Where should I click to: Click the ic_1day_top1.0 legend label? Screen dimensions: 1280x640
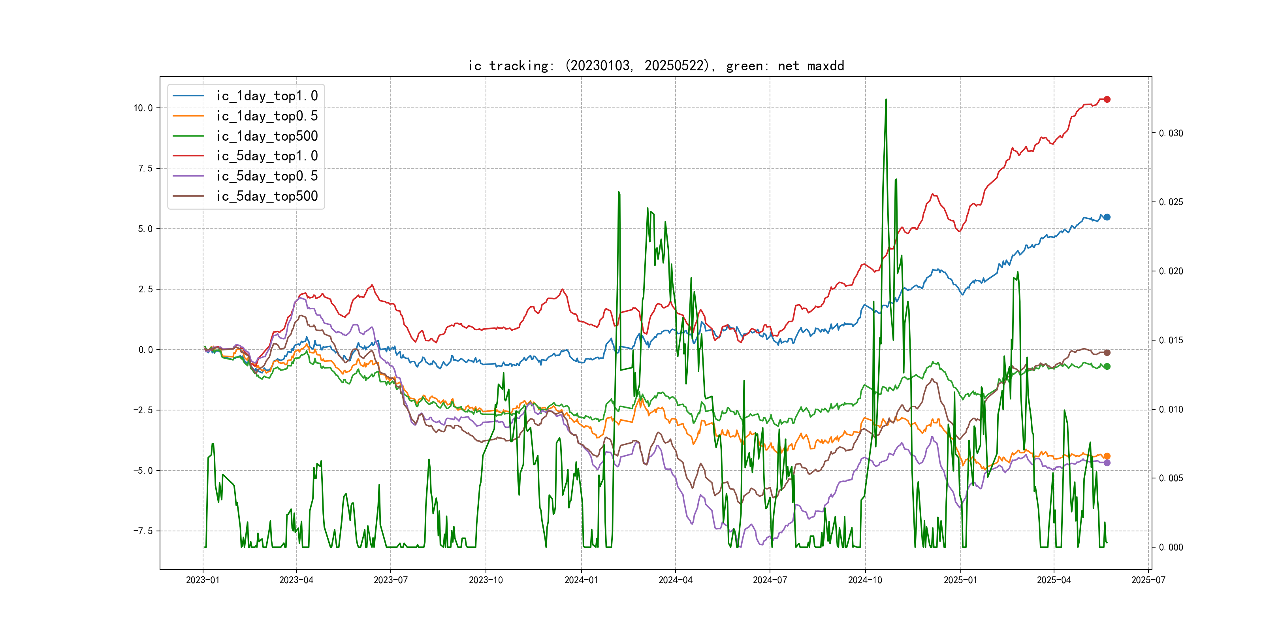click(267, 96)
